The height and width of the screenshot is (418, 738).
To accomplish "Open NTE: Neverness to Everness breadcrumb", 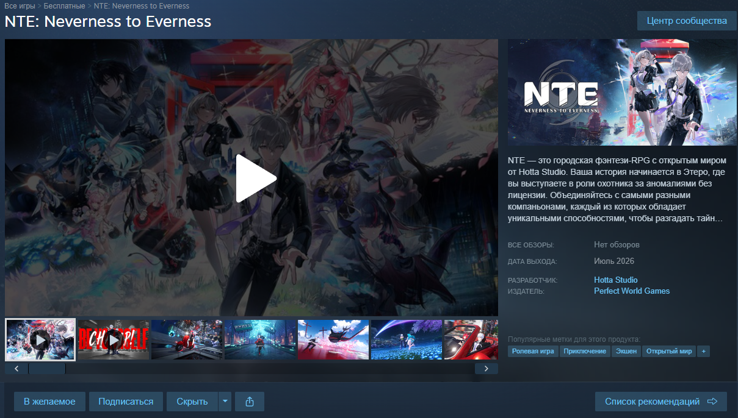I will [x=142, y=6].
